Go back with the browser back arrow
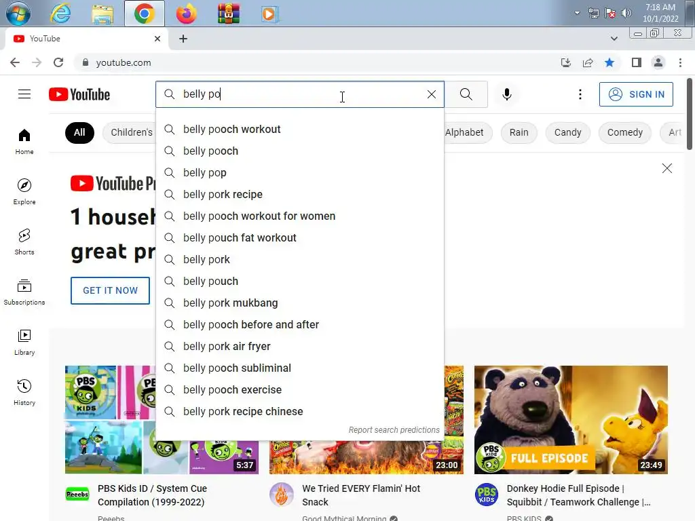 (15, 63)
